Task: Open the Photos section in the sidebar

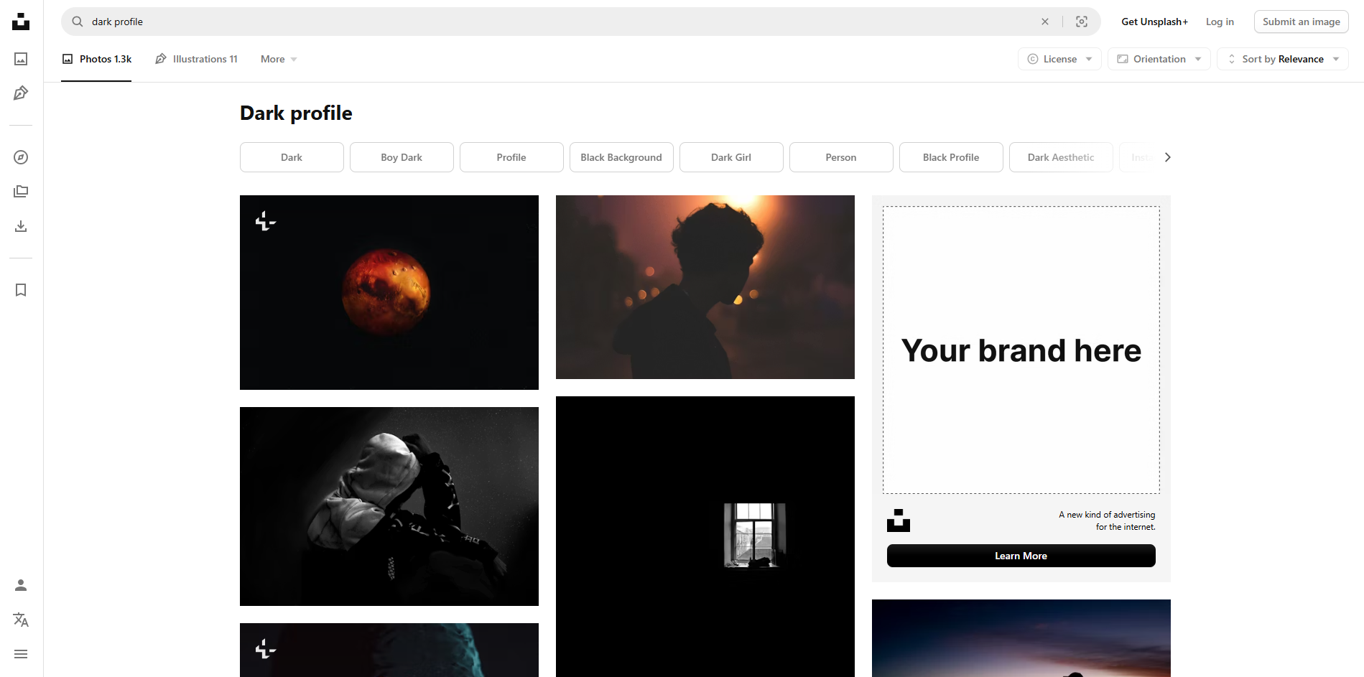Action: [21, 59]
